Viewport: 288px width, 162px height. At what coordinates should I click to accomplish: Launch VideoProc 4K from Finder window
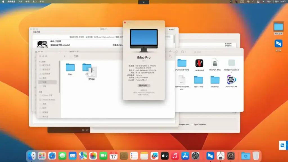coord(231,80)
